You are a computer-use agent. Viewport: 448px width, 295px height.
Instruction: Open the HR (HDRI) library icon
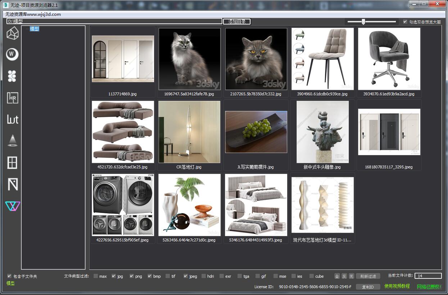[12, 97]
